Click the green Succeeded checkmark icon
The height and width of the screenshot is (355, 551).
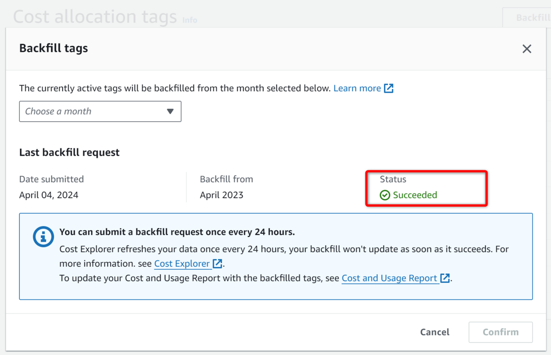click(385, 195)
